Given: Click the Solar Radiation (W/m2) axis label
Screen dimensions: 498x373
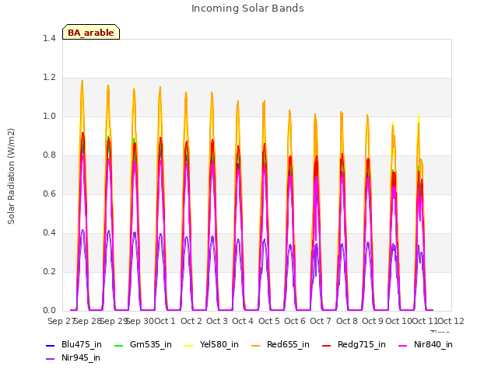Looking at the screenshot, I should [11, 176].
